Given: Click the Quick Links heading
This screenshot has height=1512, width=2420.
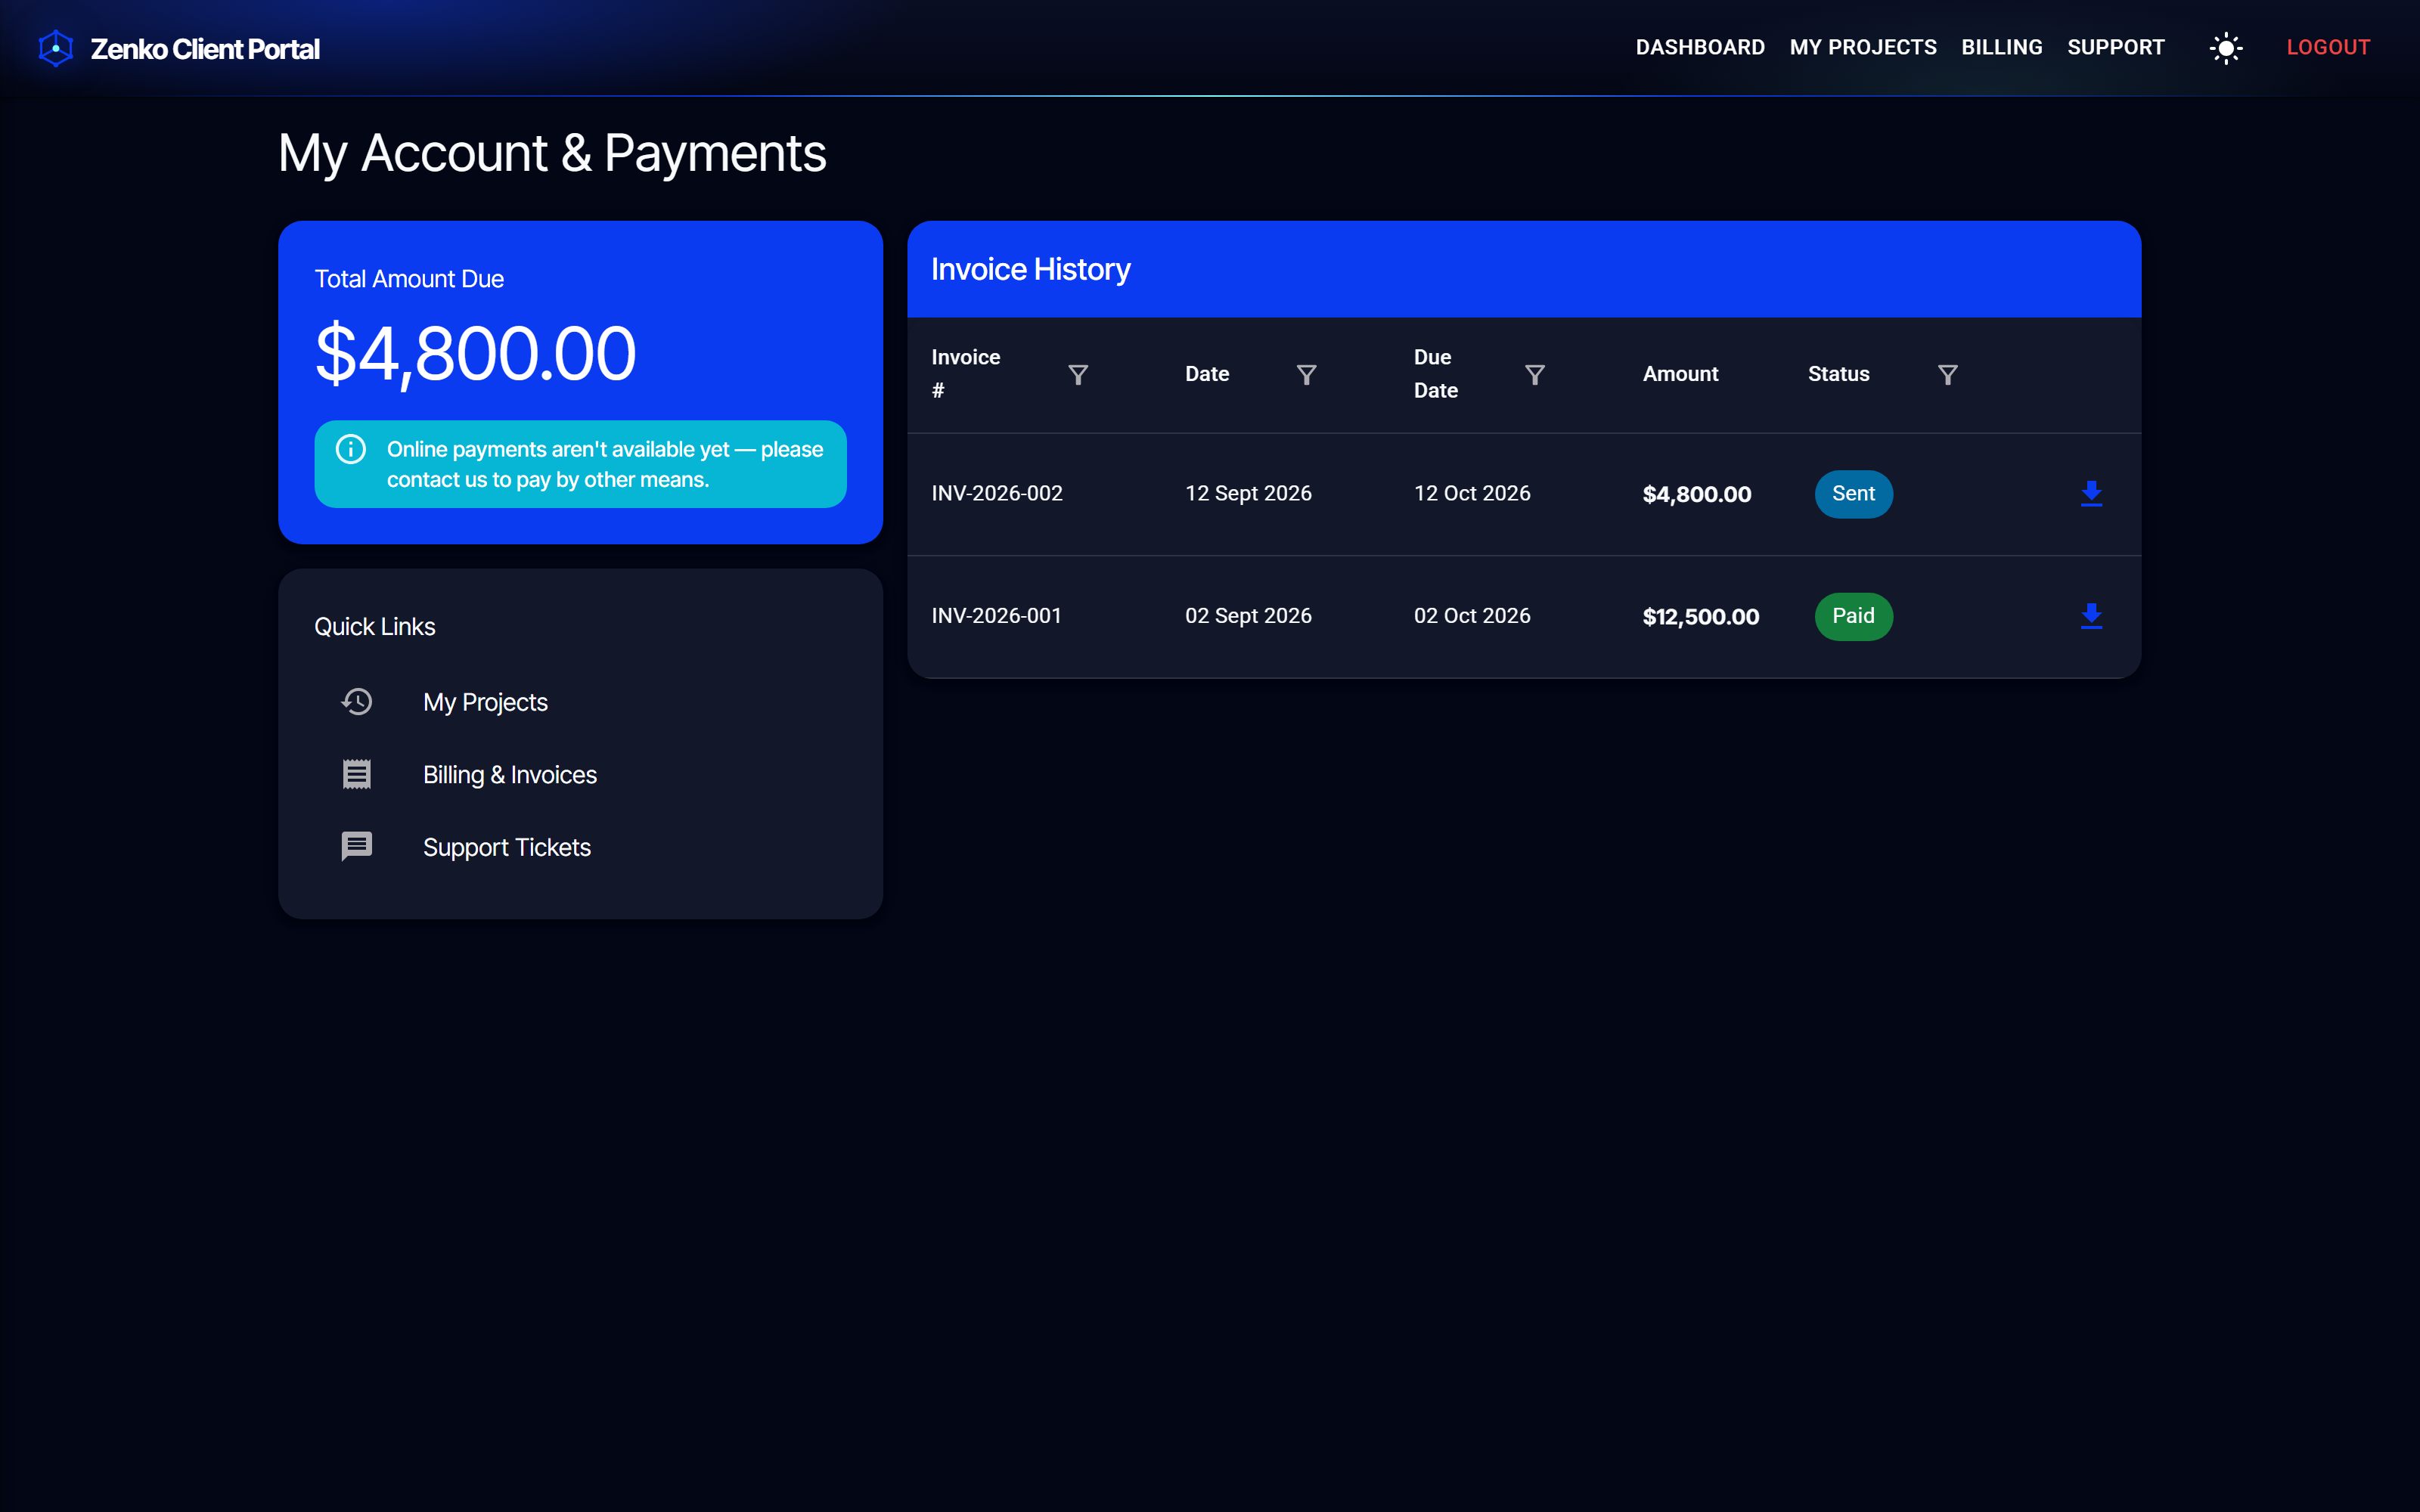Looking at the screenshot, I should click(x=375, y=627).
